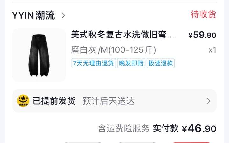229x143 pixels.
Task: Tap the middle outlined button at the bottom
Action: [x=137, y=142]
